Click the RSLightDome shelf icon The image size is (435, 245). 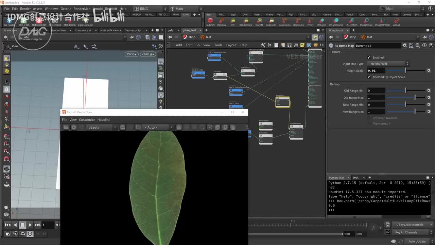pos(335,21)
